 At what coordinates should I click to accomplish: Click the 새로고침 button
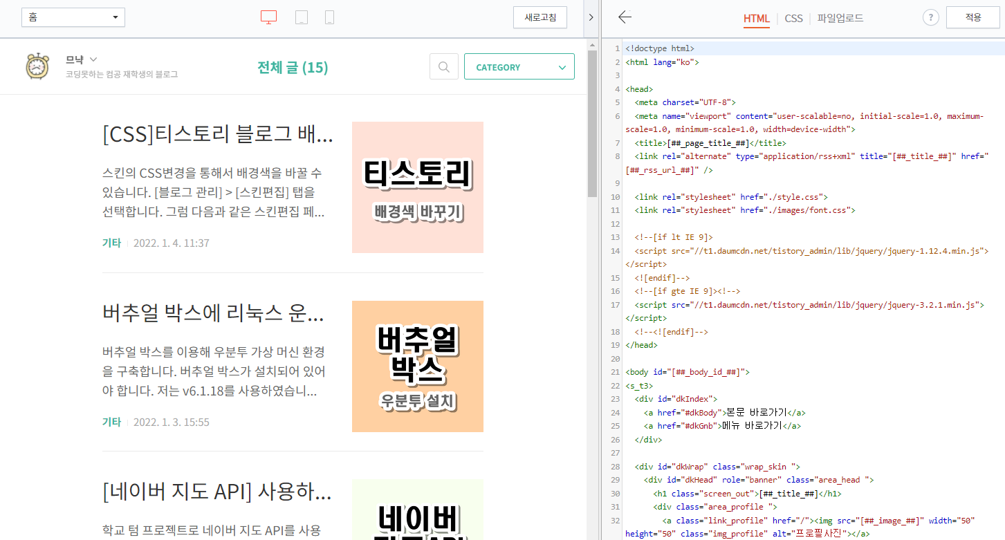540,17
